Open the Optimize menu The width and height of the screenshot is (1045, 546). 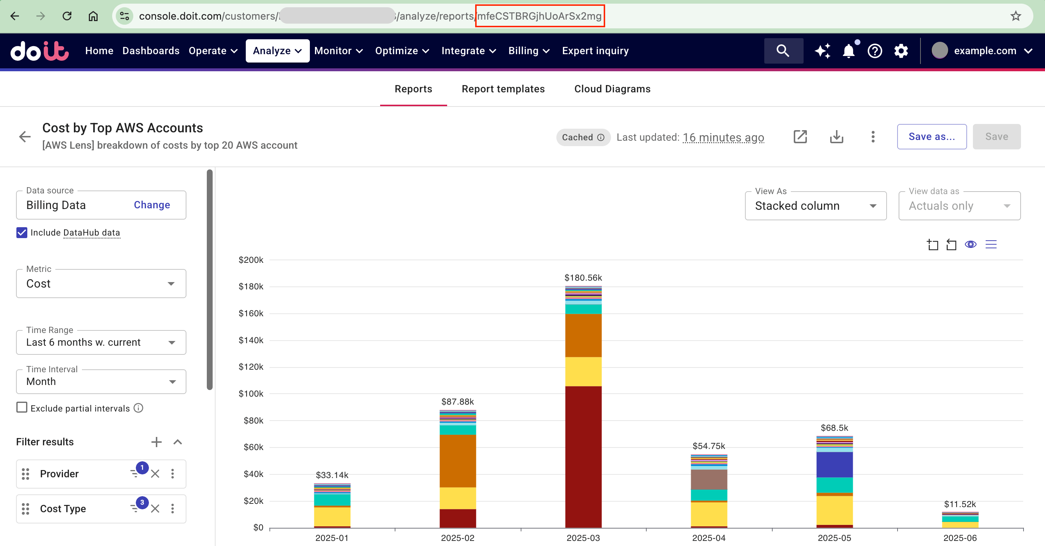[x=402, y=51]
